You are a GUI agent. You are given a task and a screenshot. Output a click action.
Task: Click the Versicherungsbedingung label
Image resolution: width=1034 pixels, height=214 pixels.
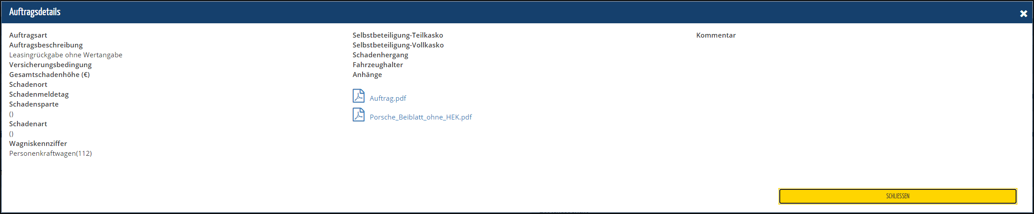(x=50, y=65)
